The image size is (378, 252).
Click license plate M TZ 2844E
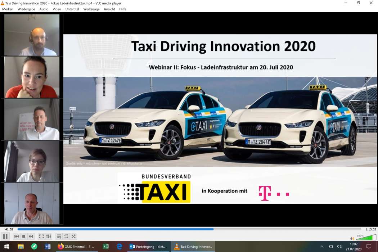coord(258,142)
